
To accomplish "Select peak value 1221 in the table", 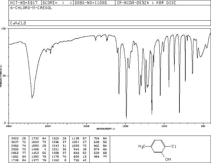I will [x=55, y=149].
